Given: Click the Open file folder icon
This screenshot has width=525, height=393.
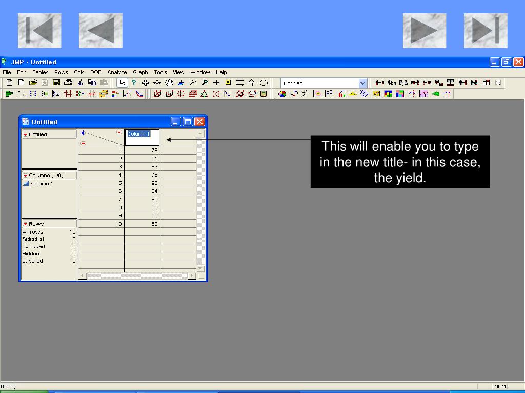Looking at the screenshot, I should click(x=33, y=82).
